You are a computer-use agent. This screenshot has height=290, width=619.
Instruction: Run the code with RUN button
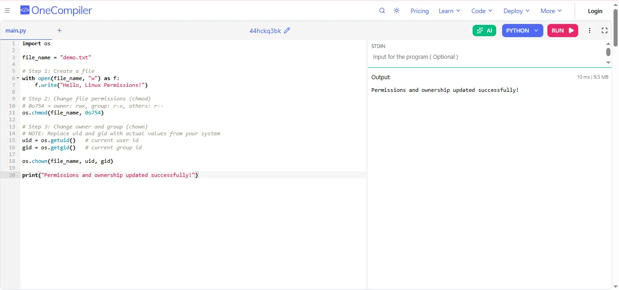pos(563,30)
